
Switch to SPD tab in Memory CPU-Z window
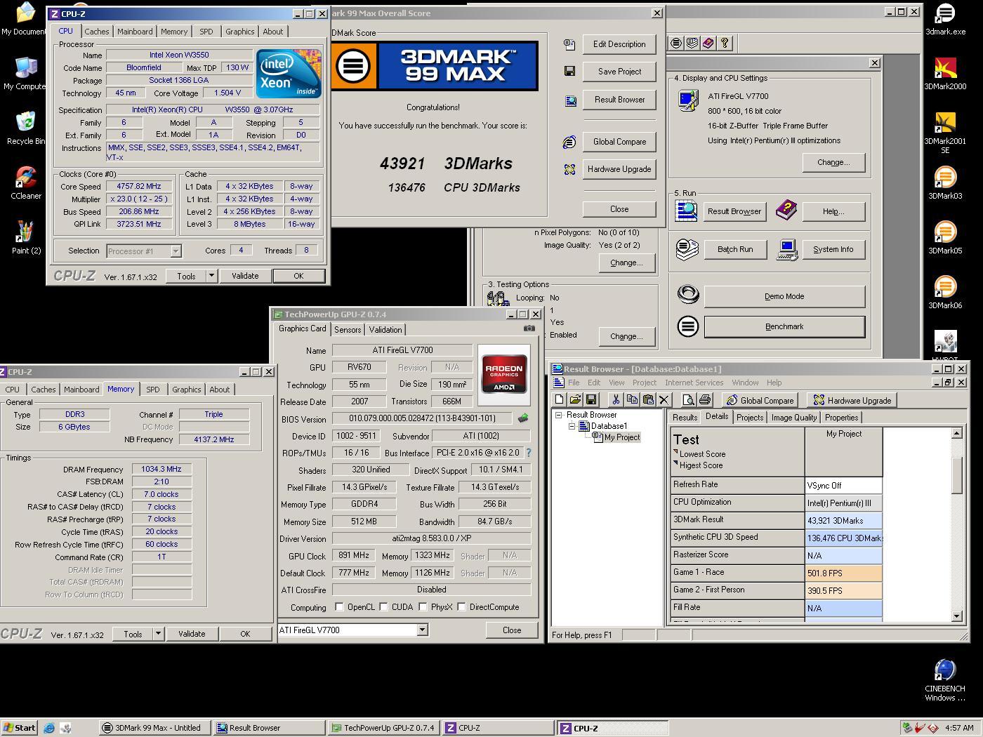(152, 390)
